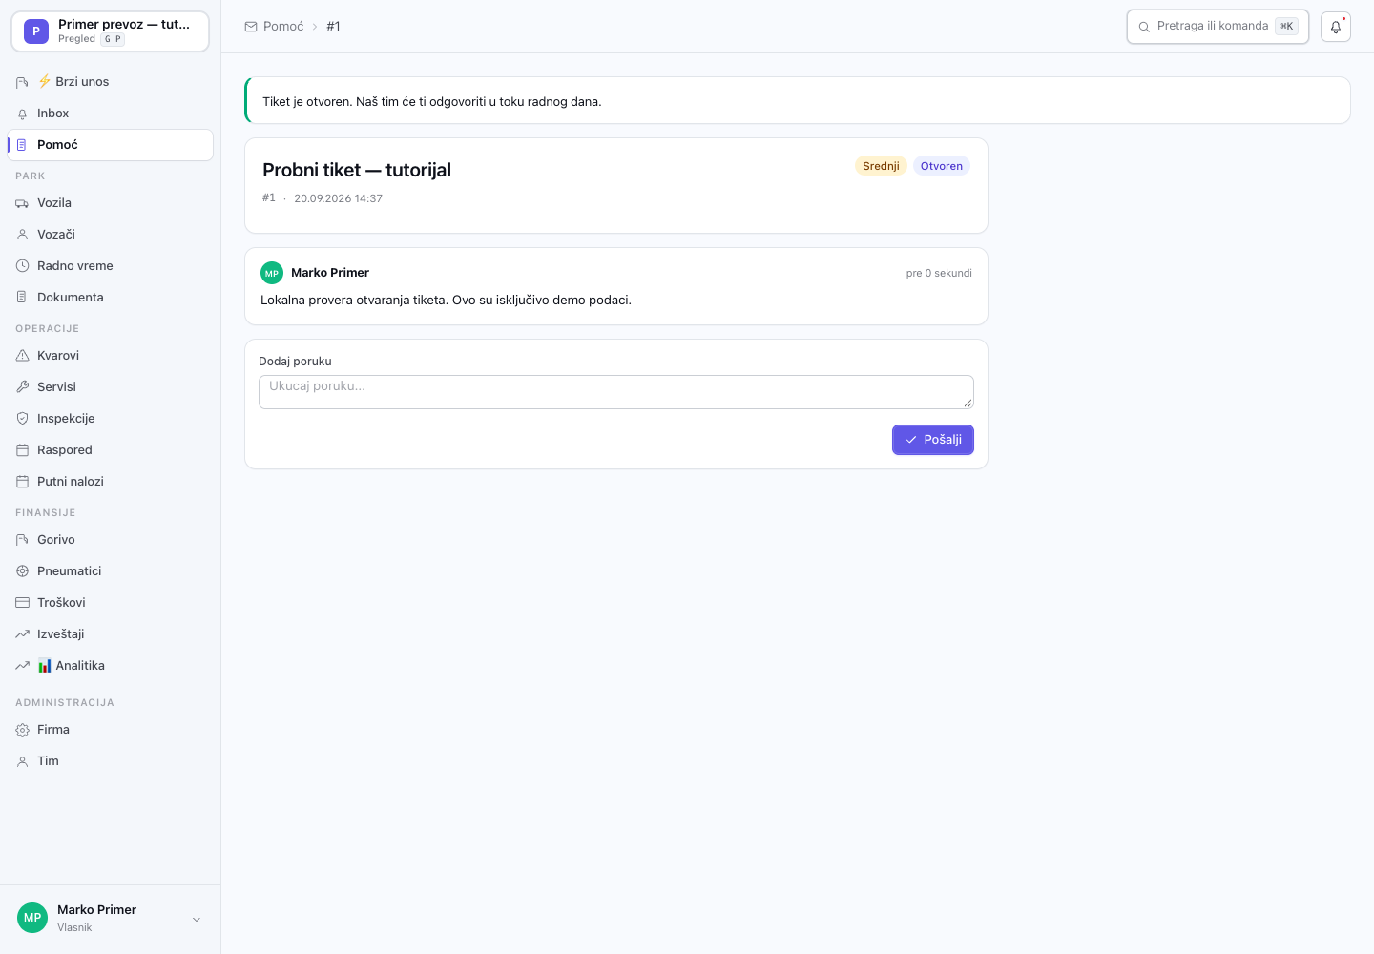Click the Otvoren status badge
Image resolution: width=1374 pixels, height=954 pixels.
[942, 166]
